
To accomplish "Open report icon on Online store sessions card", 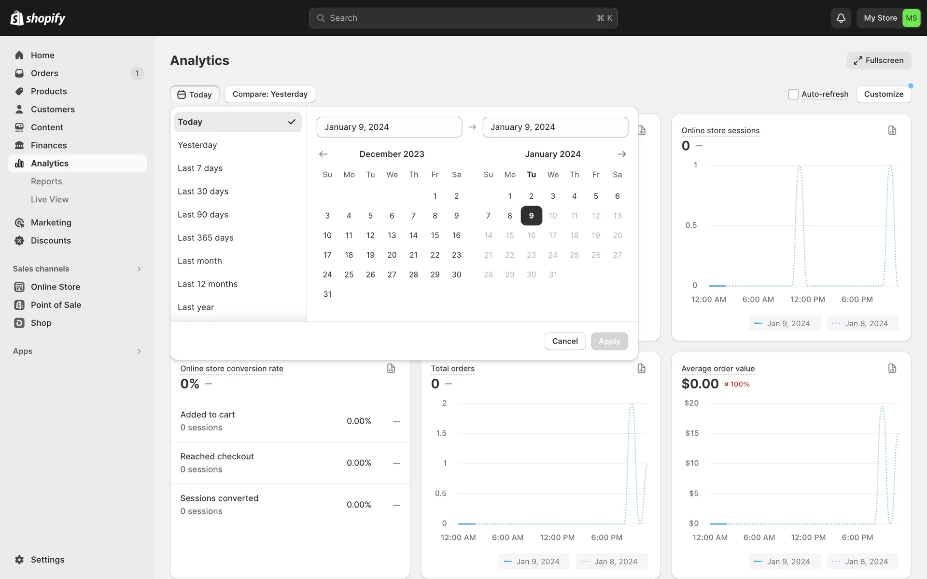I will point(892,130).
